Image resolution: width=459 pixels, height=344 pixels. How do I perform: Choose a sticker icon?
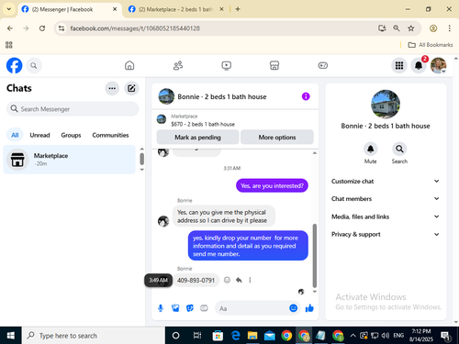pos(190,308)
